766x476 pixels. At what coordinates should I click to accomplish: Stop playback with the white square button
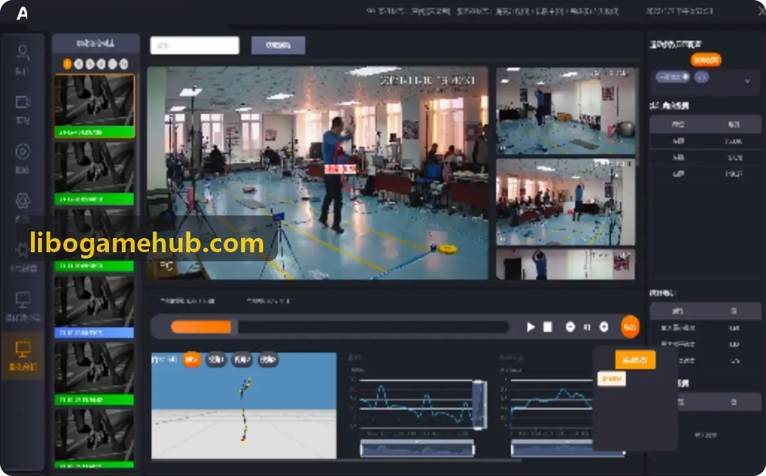(x=547, y=327)
